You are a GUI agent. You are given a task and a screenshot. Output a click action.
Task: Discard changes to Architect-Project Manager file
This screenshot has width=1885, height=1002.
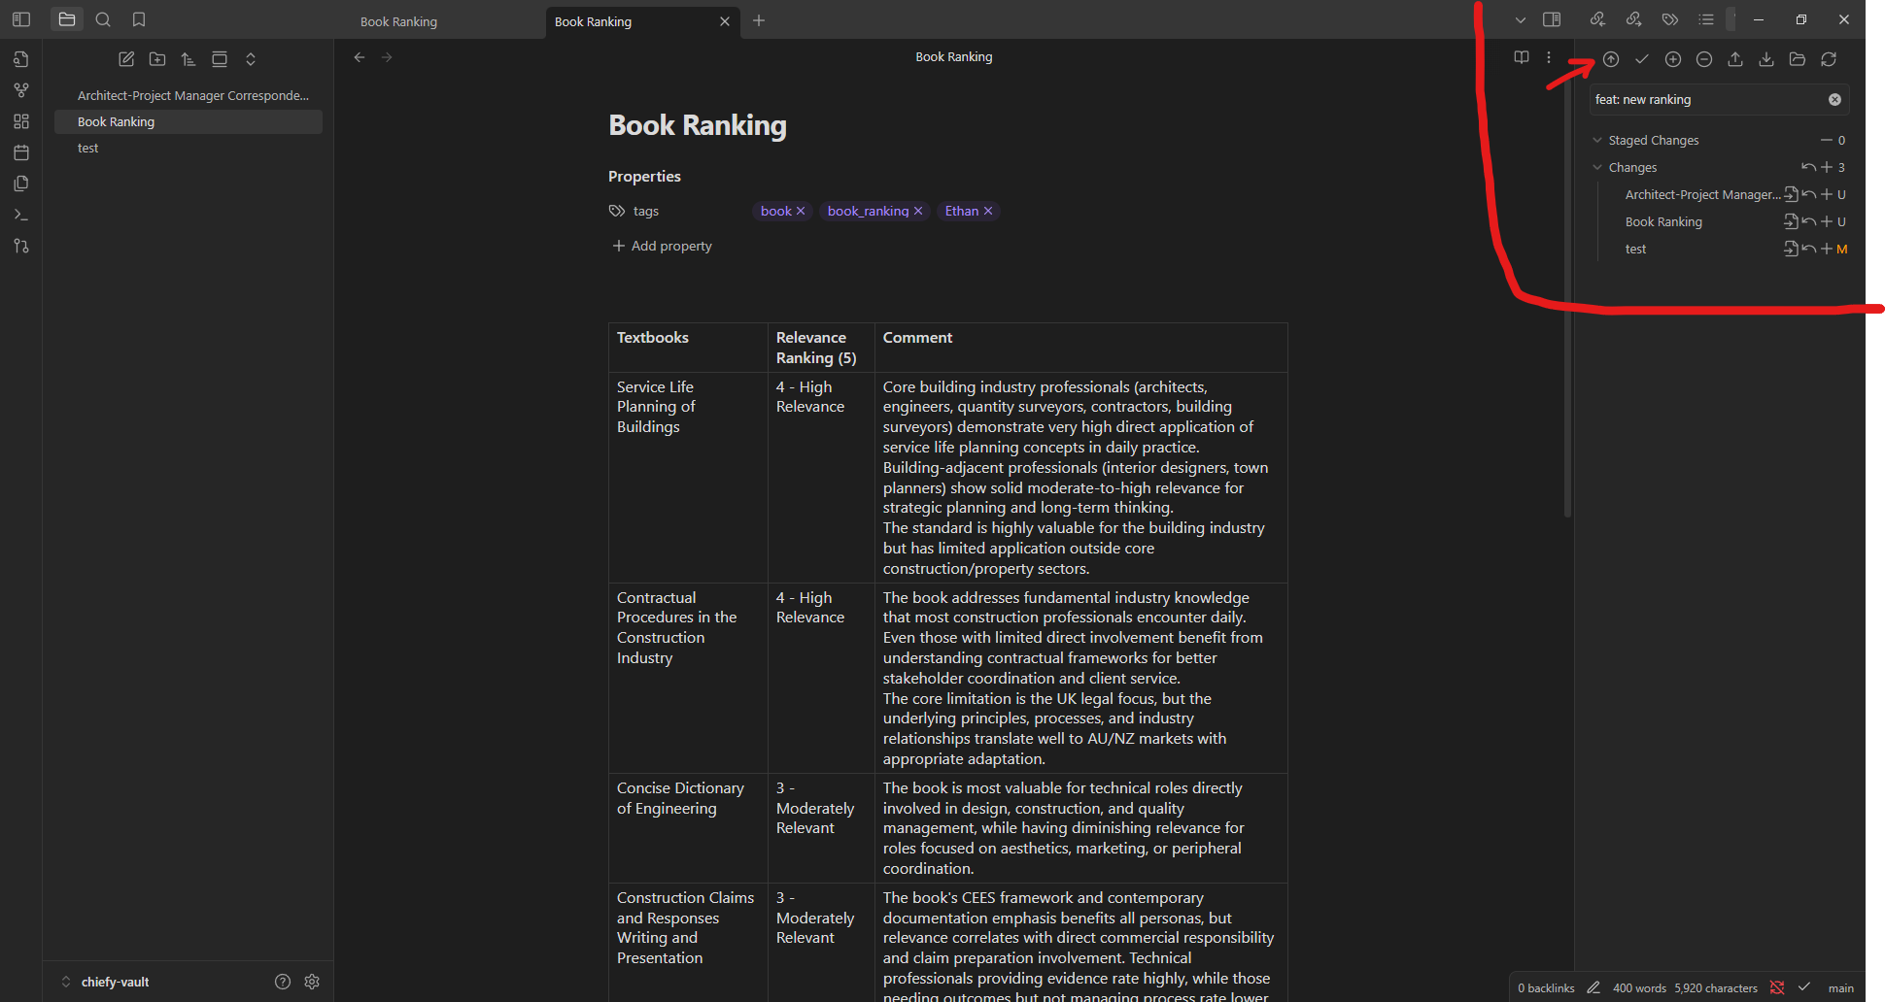tap(1809, 194)
